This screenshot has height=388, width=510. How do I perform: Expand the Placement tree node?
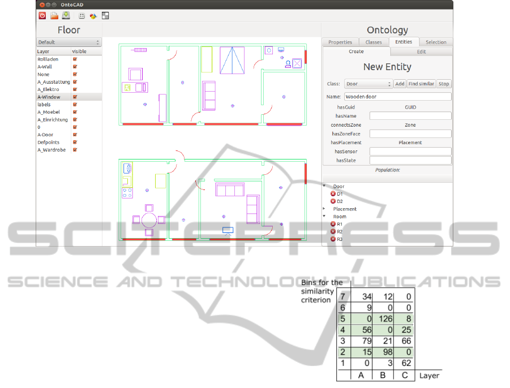coord(324,209)
